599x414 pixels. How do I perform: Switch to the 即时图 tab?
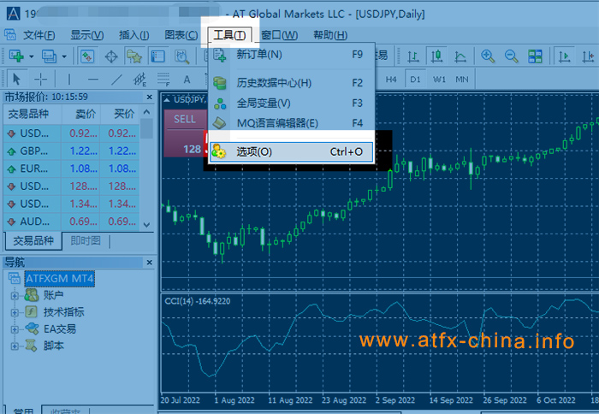click(x=86, y=240)
